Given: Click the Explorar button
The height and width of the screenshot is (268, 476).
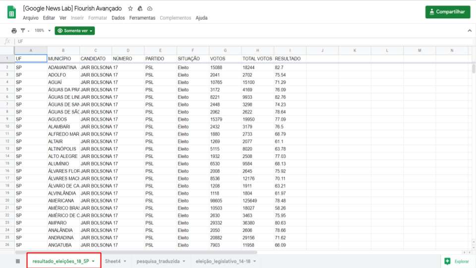Looking at the screenshot, I should (457, 261).
